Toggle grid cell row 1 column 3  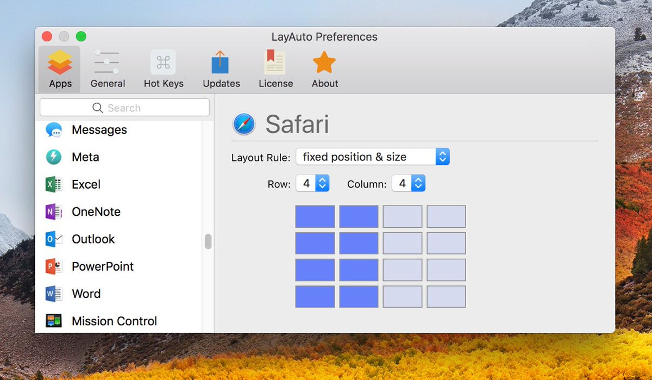403,216
